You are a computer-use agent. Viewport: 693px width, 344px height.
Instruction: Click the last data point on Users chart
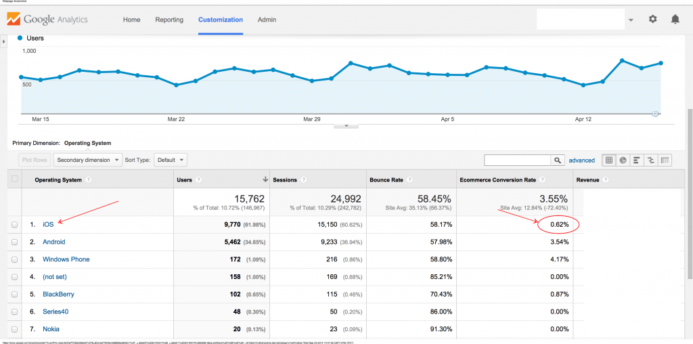coord(661,63)
